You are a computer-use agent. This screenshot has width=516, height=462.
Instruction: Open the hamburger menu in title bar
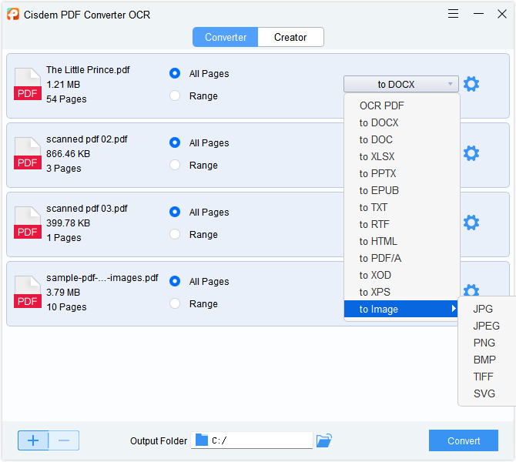453,14
